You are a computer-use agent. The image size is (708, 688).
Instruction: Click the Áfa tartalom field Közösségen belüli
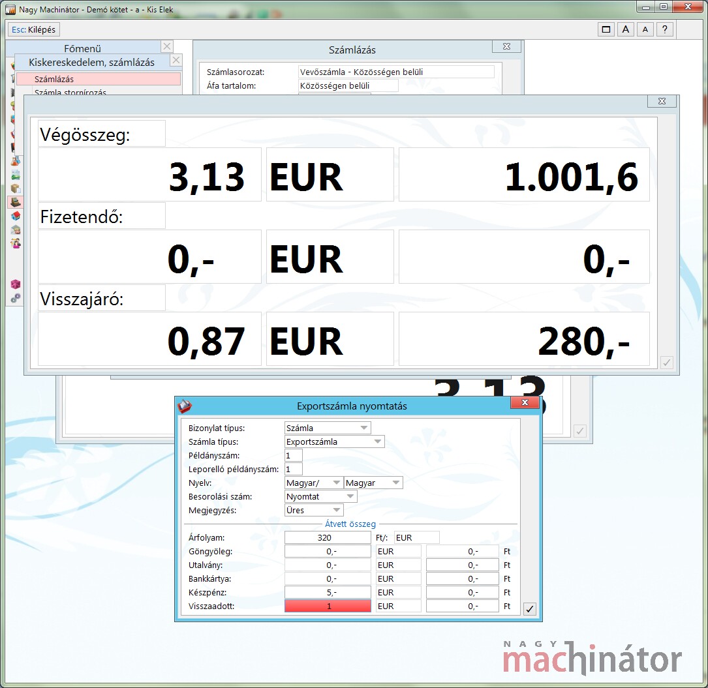pos(348,85)
